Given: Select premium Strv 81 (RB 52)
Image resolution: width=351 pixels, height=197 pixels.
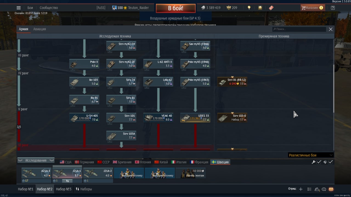Looking at the screenshot, I should pos(232,82).
